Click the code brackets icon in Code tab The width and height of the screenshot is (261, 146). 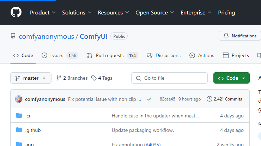click(16, 55)
